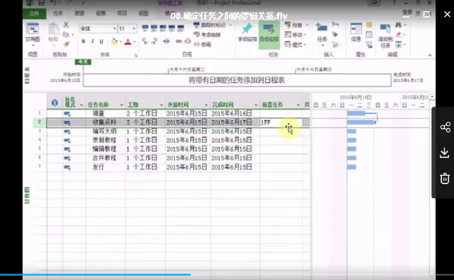Screen dimensions: 454x280
Task: Open the font name dropdown
Action: [x=114, y=29]
